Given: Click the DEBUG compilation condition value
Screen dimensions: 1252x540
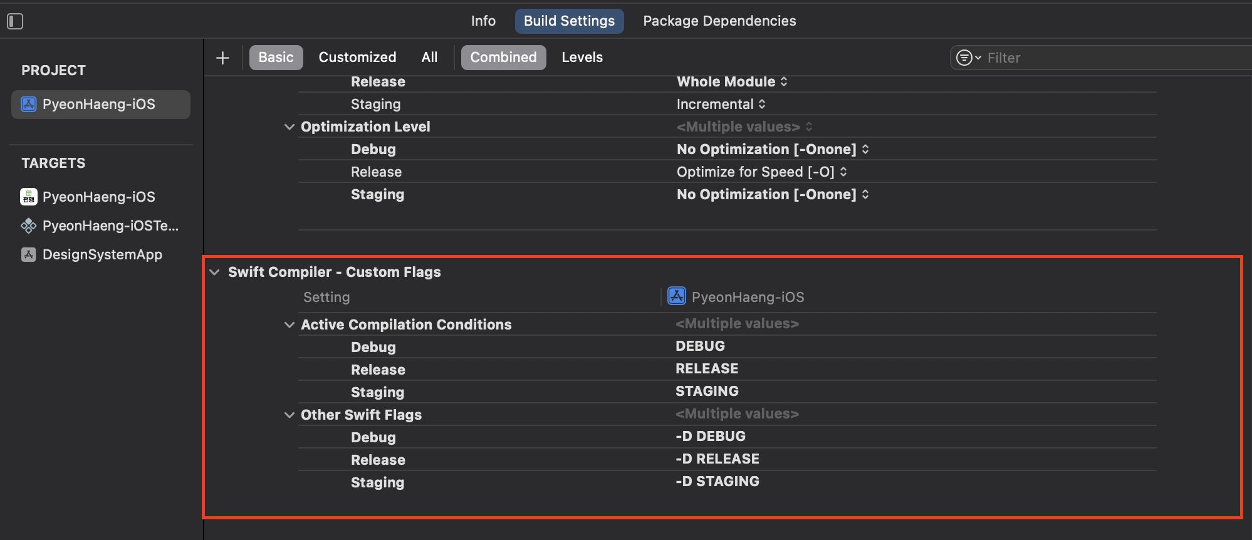Looking at the screenshot, I should click(x=700, y=346).
